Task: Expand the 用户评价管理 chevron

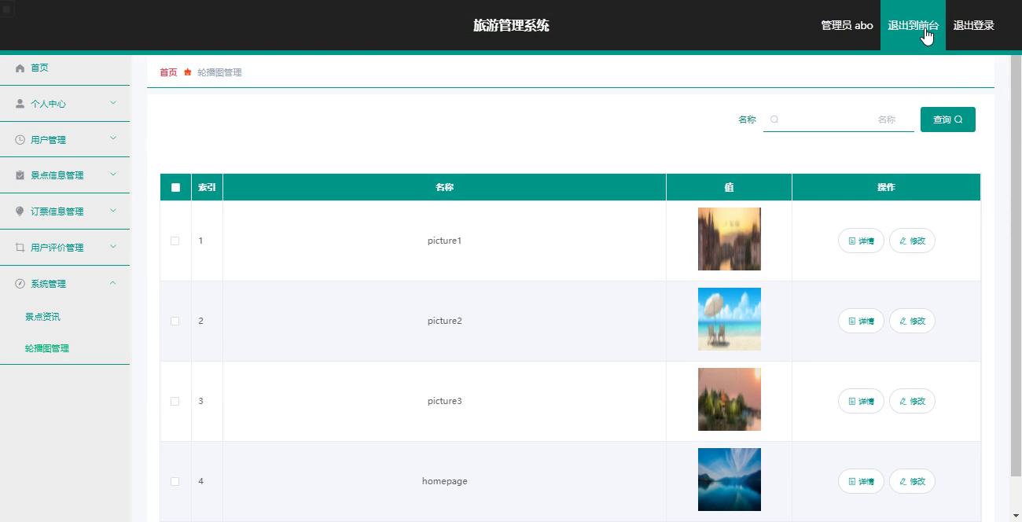Action: point(113,247)
